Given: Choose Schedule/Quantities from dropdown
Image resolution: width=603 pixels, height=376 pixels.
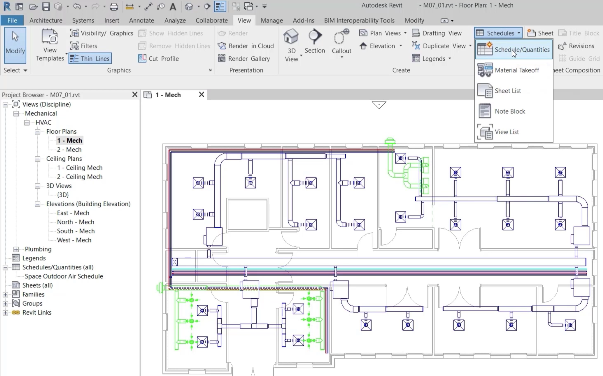Looking at the screenshot, I should click(x=514, y=50).
